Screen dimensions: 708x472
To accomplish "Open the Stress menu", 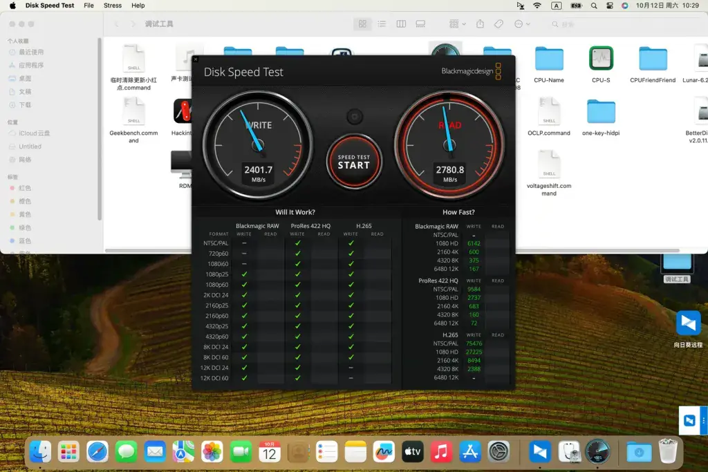I will 113,6.
